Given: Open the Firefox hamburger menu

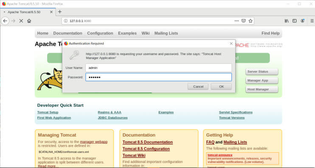Looking at the screenshot, I should point(312,21).
